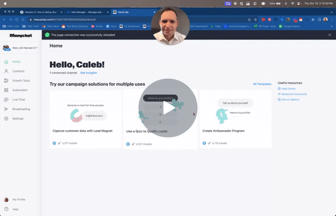Open the Scribe bookmark

pos(97,26)
